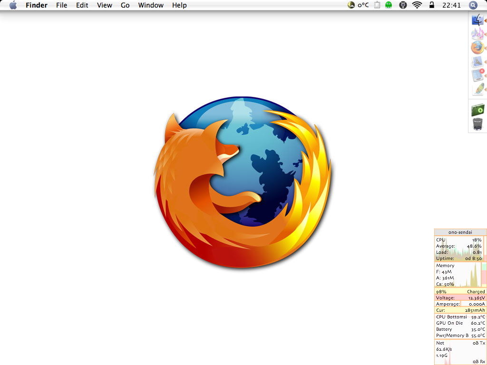Open the Help menu
Screen dimensions: 487x365
179,5
